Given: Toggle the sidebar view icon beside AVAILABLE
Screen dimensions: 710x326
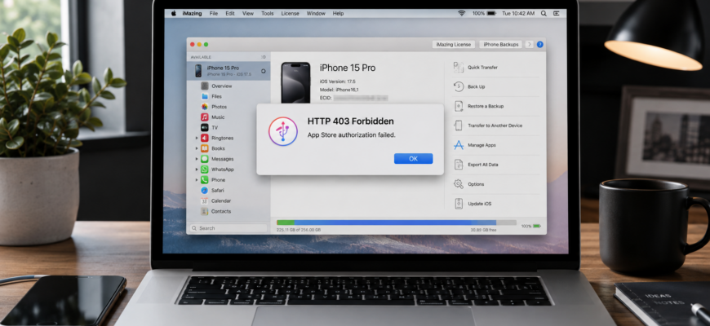Looking at the screenshot, I should [x=263, y=57].
